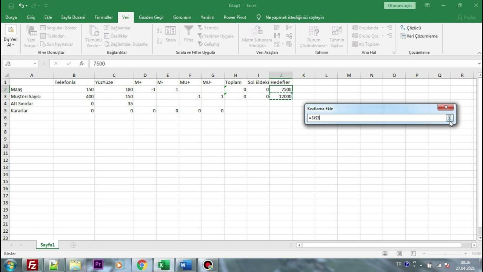Click the sort A to Z ascending icon
The image size is (483, 272).
tap(159, 30)
